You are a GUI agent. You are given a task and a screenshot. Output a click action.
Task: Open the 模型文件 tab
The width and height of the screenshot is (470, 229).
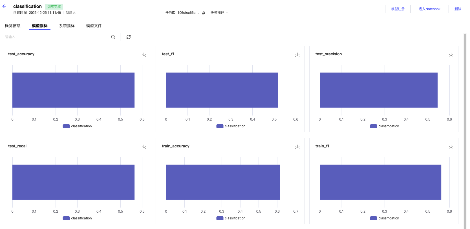point(94,26)
